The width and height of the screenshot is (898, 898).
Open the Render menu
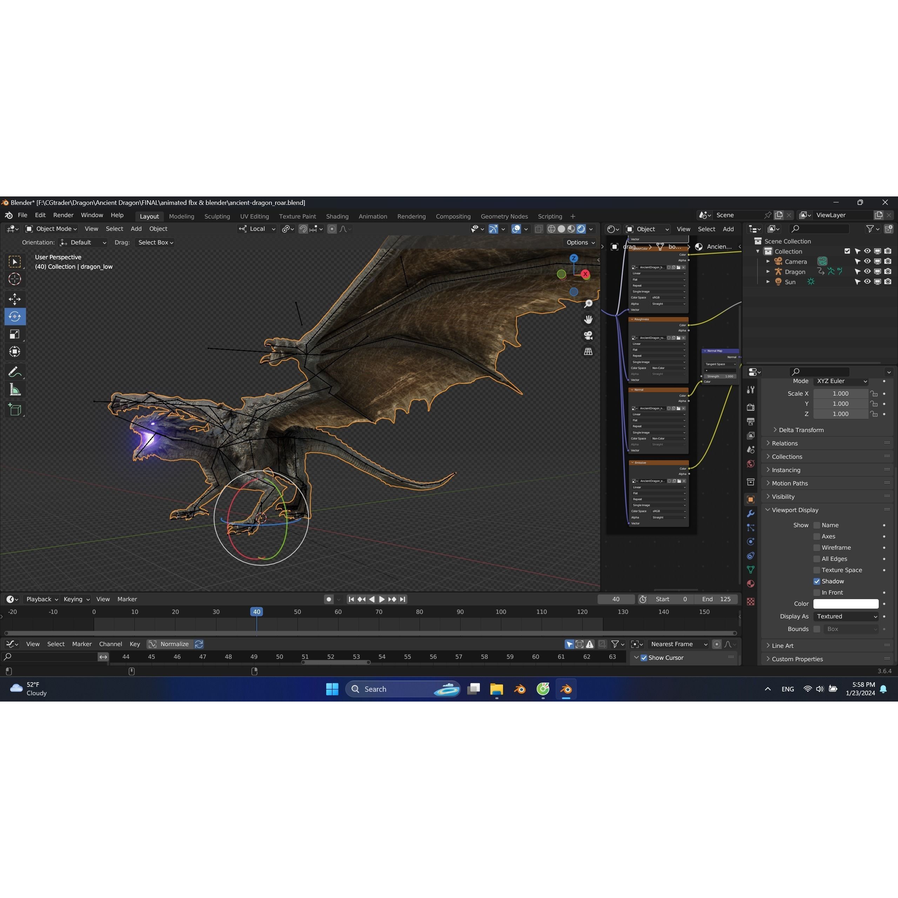(63, 215)
